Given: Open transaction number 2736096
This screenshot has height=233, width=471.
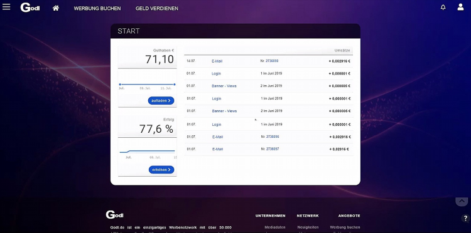Looking at the screenshot, I should tap(273, 137).
